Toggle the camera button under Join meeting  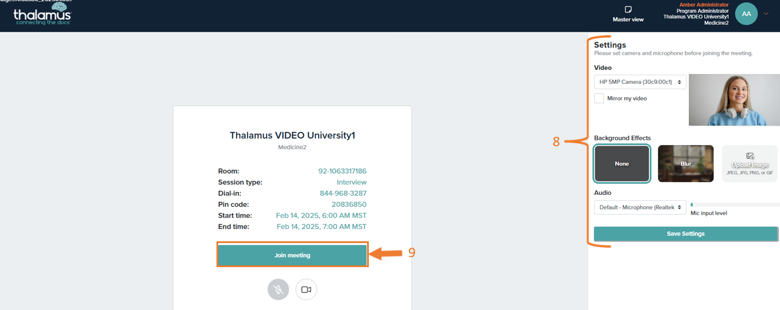306,289
